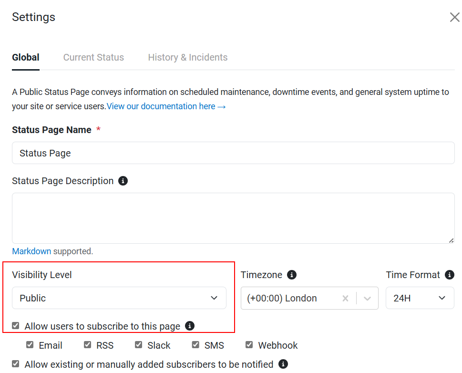Switch to the Current Status tab

[x=93, y=57]
